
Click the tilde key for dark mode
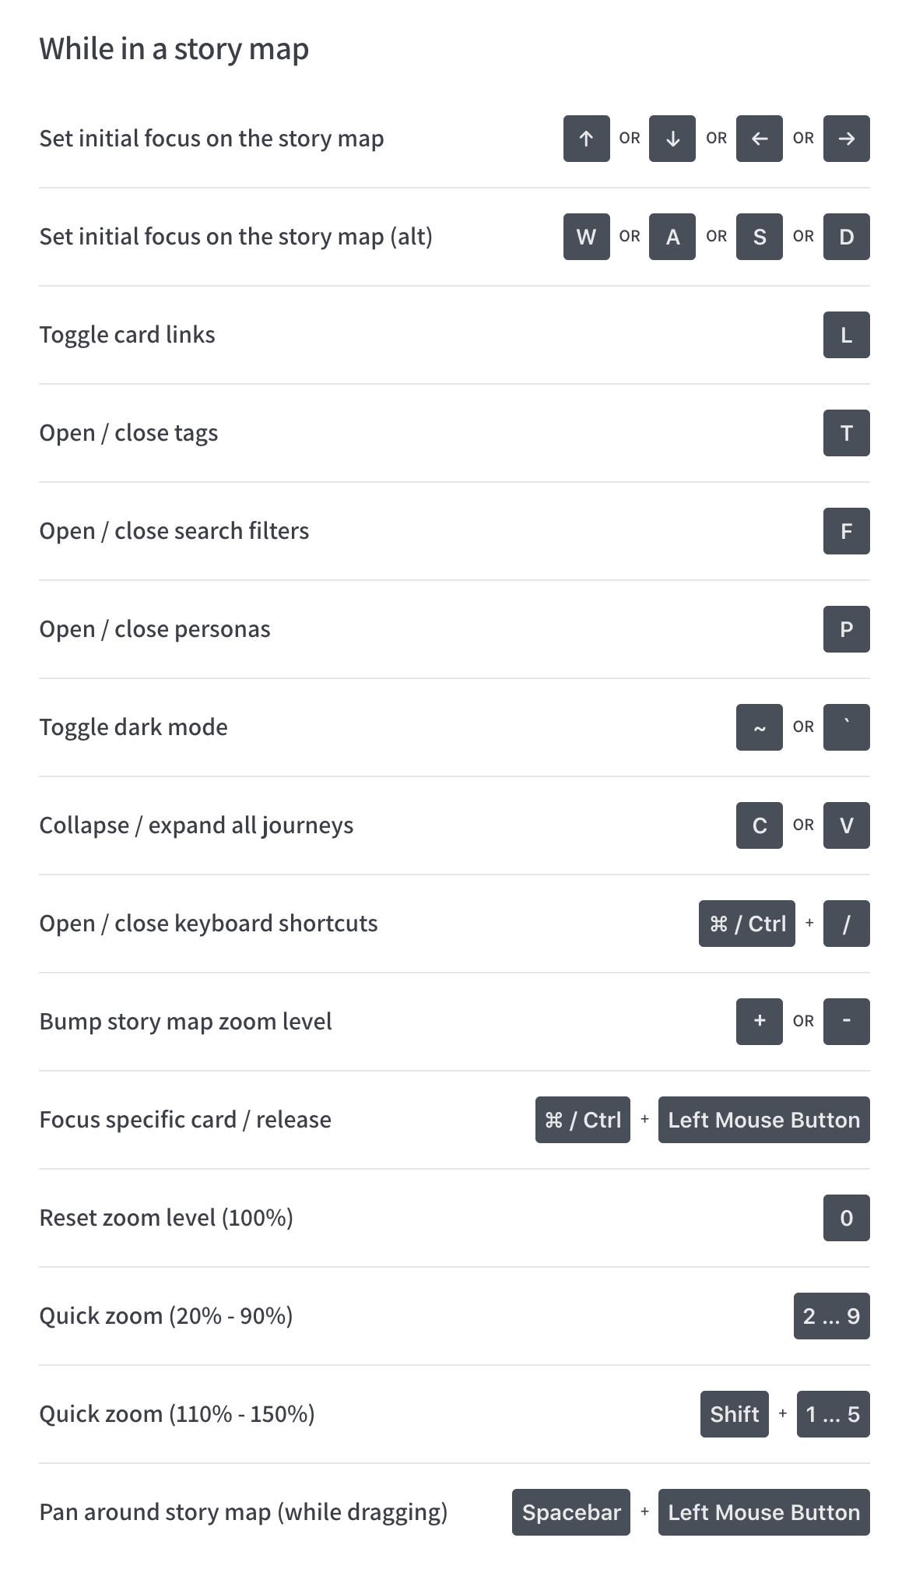[x=760, y=727]
